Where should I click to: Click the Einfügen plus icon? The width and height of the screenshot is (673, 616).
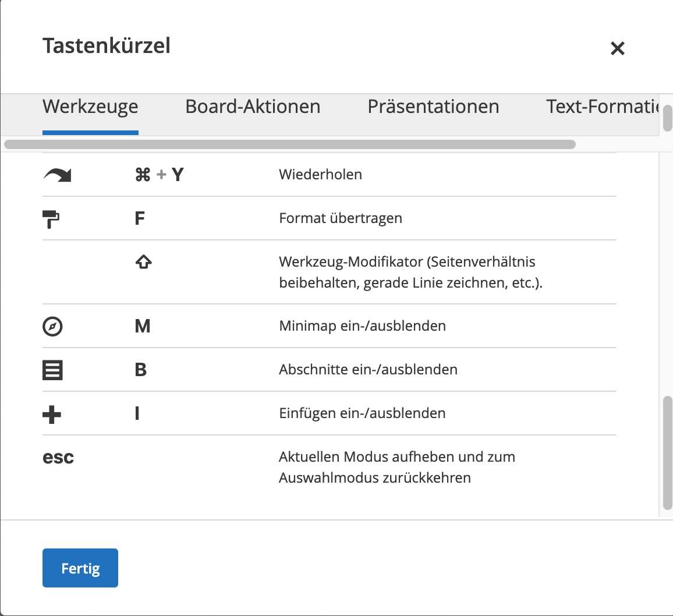click(52, 414)
